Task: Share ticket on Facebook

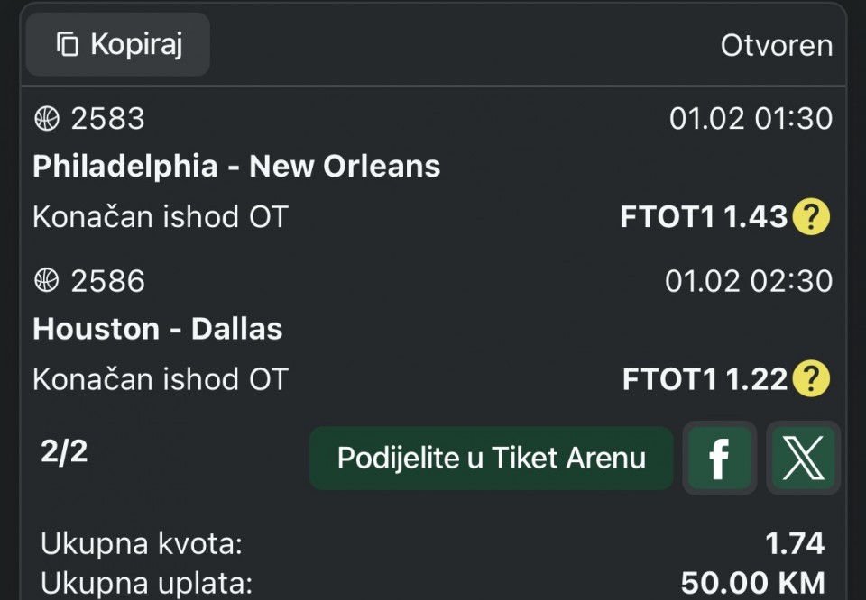Action: [719, 458]
